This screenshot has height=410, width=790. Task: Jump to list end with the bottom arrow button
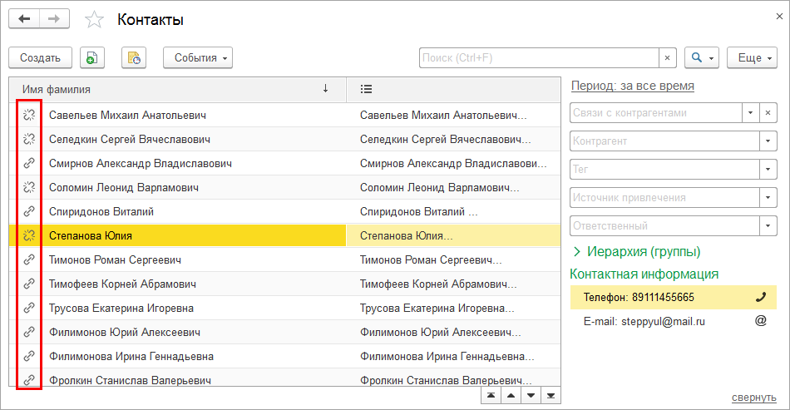pyautogui.click(x=551, y=395)
